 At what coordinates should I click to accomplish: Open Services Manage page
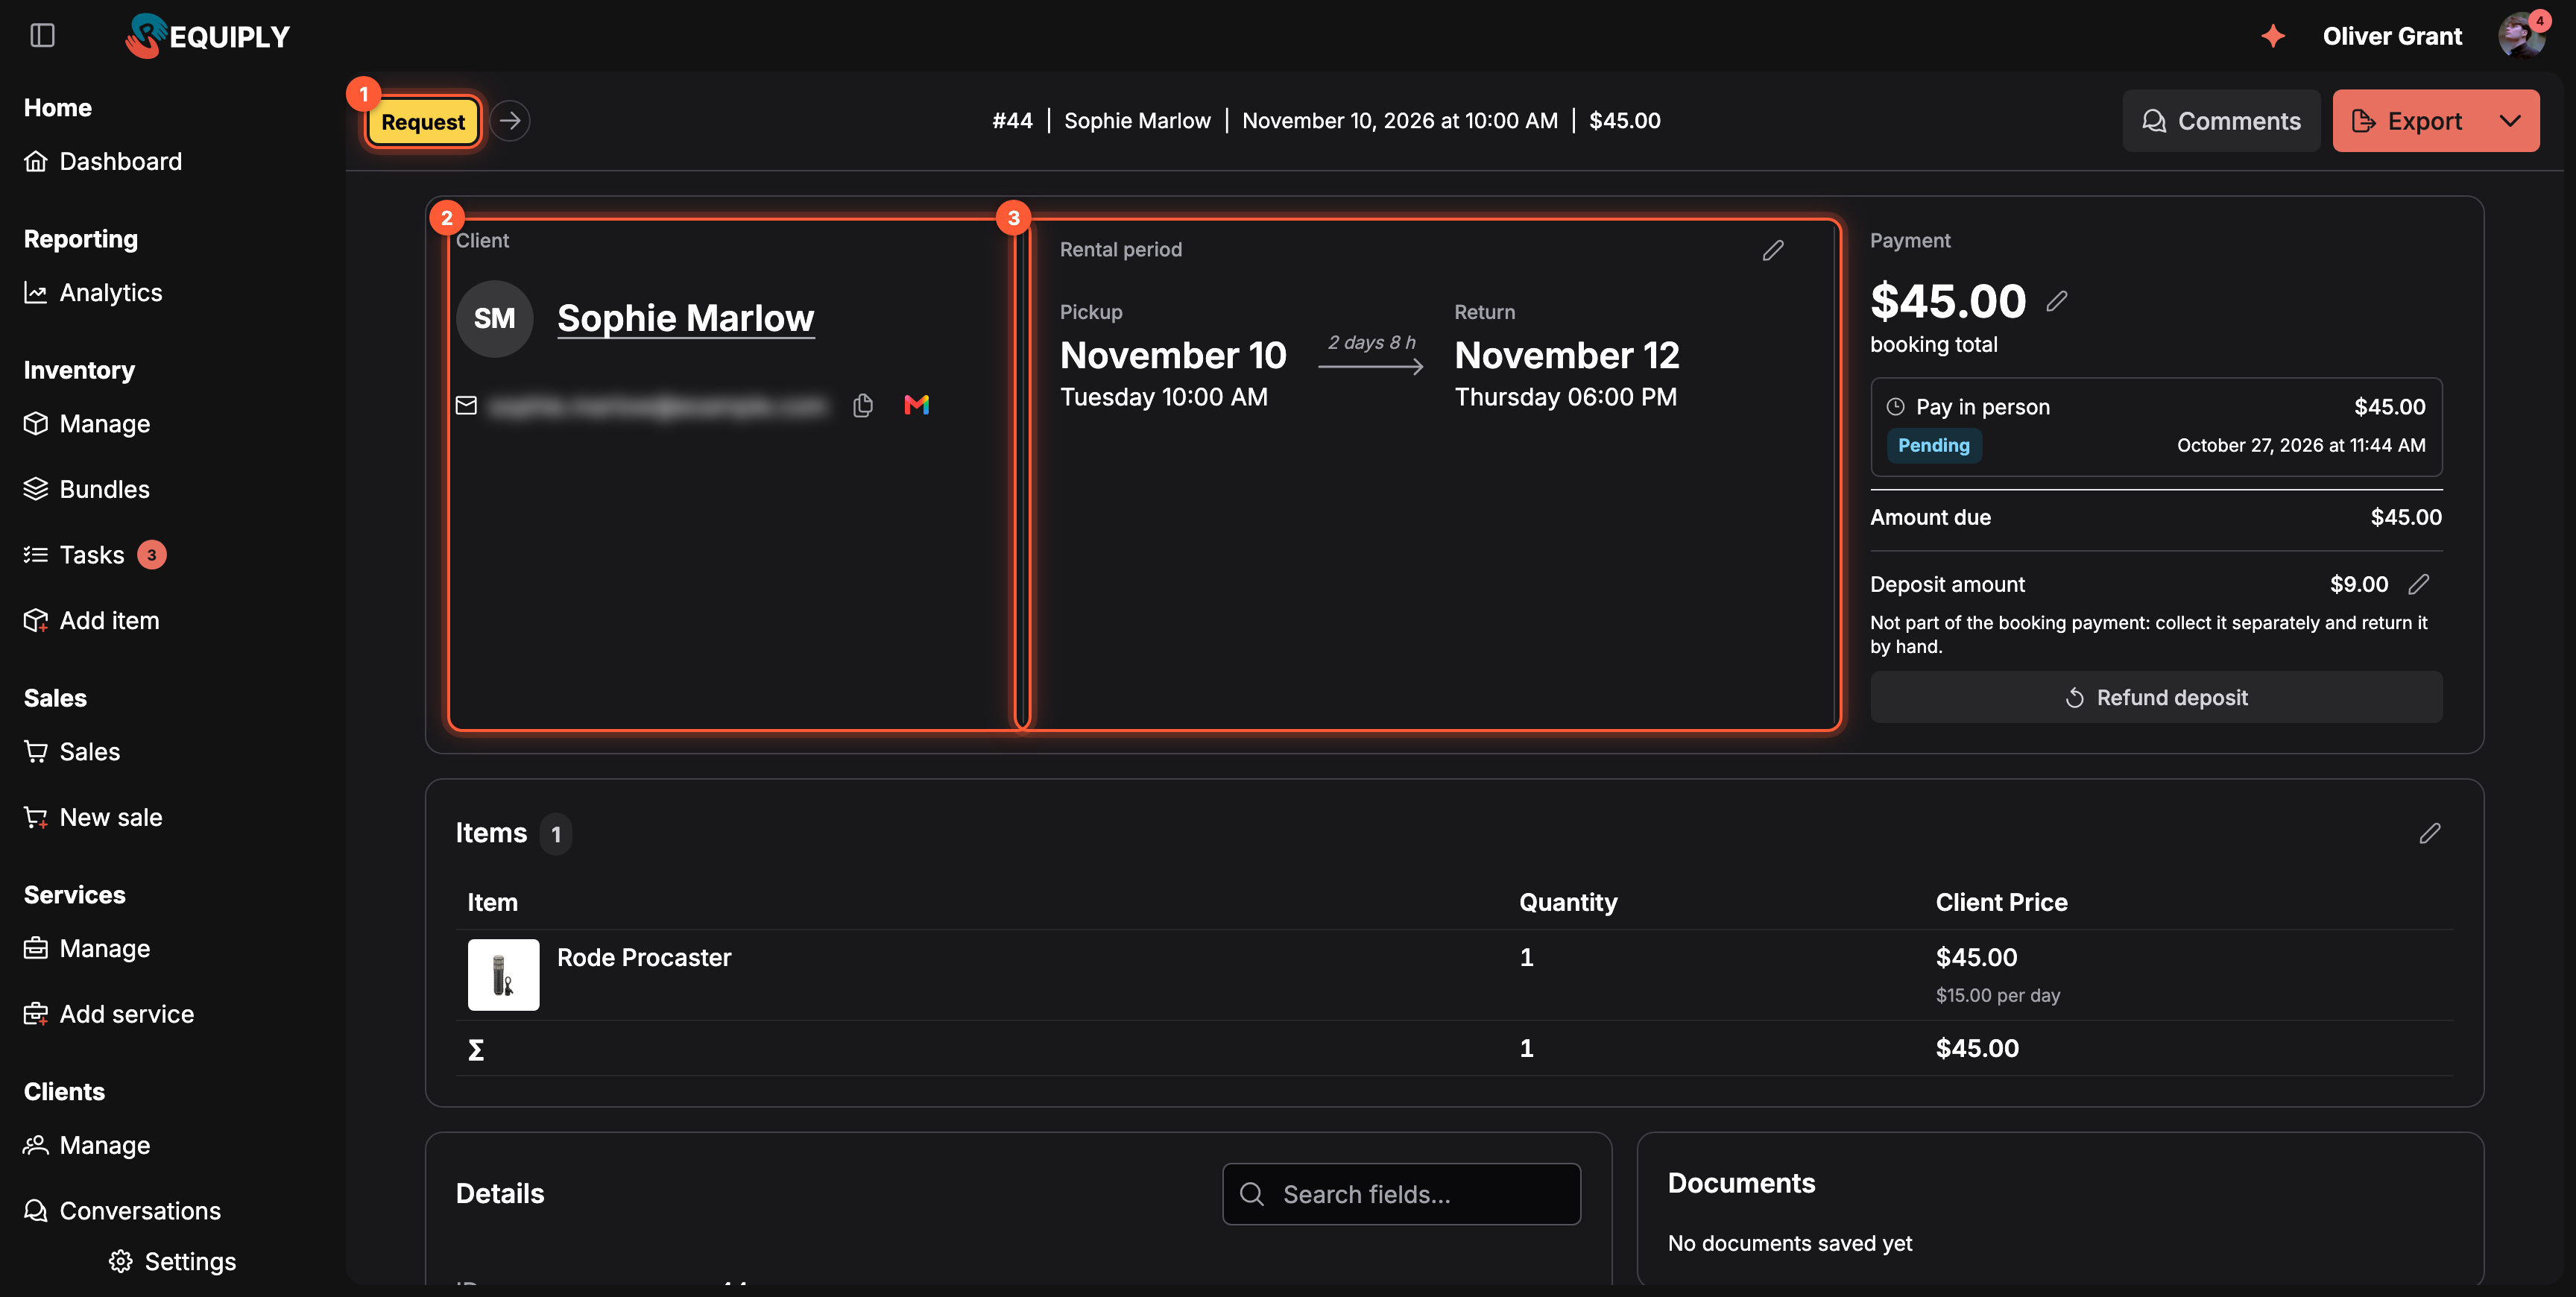click(x=87, y=948)
